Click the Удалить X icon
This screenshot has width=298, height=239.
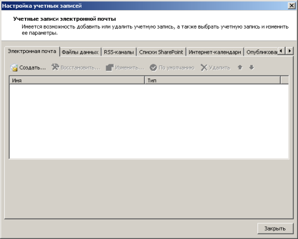click(x=204, y=67)
